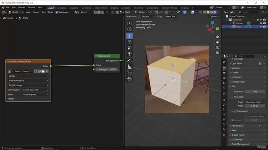The height and width of the screenshot is (150, 268).
Task: Open the Render properties tab
Action: (x=224, y=68)
